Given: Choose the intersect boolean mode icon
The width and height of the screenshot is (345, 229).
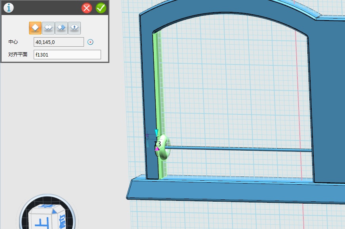Looking at the screenshot, I should [x=74, y=28].
